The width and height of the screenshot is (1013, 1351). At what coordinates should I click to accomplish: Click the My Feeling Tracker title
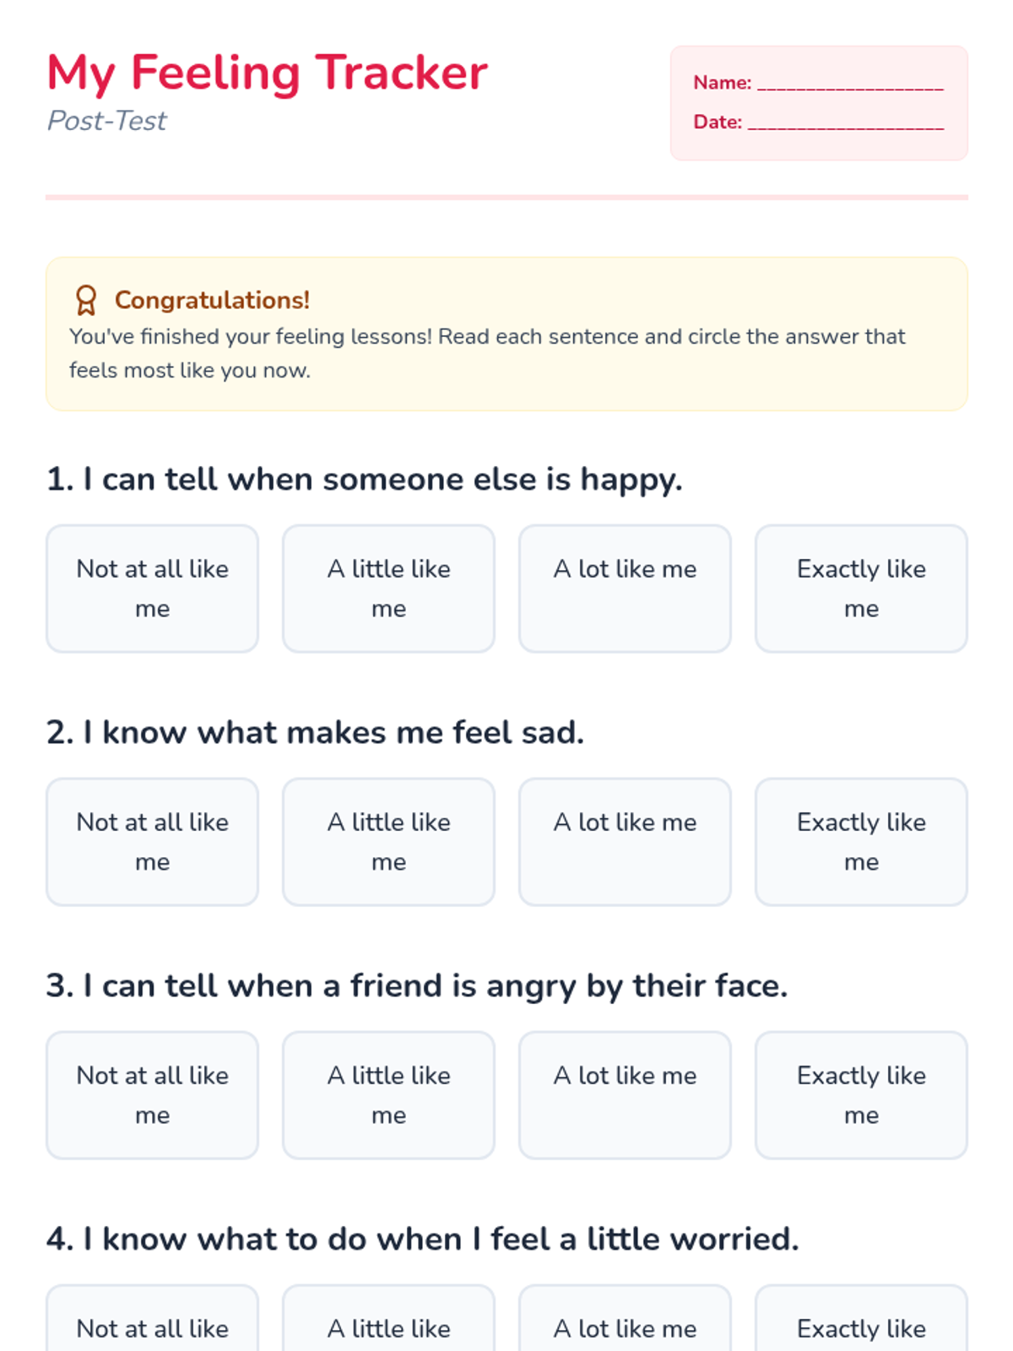[x=267, y=73]
